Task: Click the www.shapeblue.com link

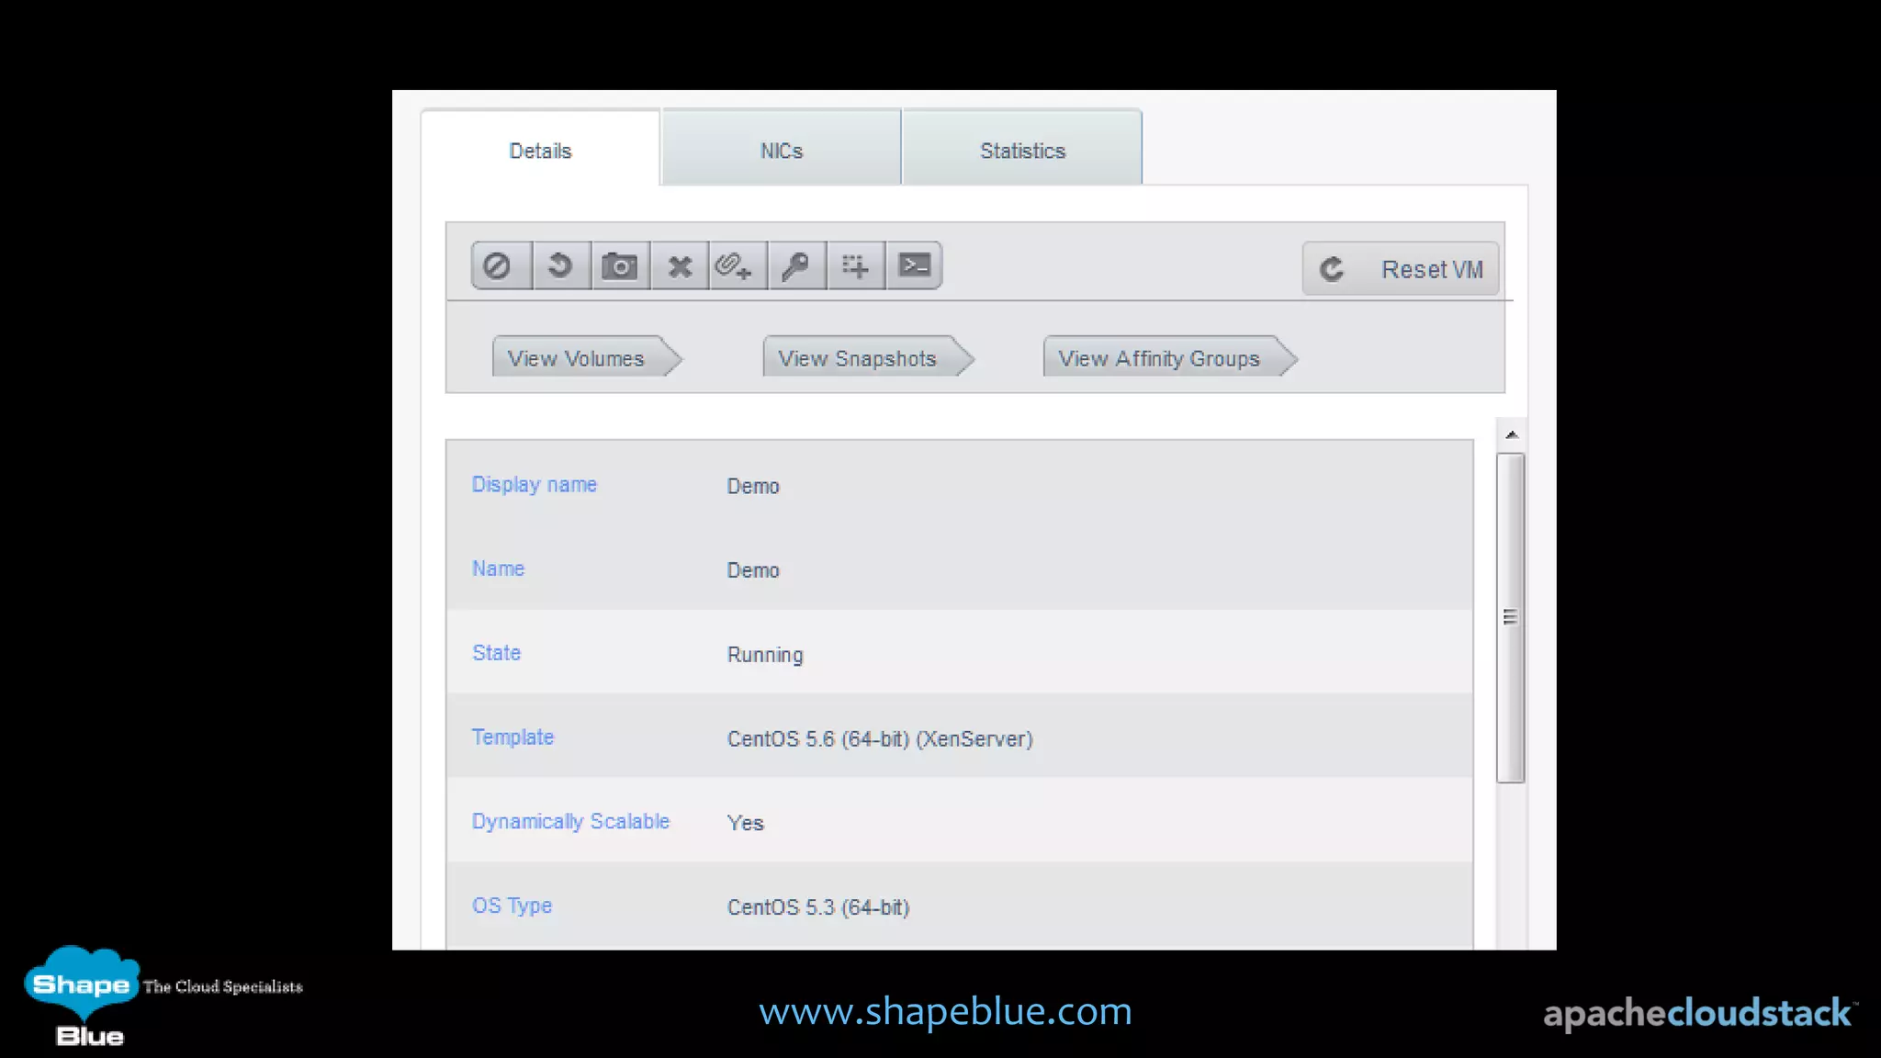Action: [945, 1011]
